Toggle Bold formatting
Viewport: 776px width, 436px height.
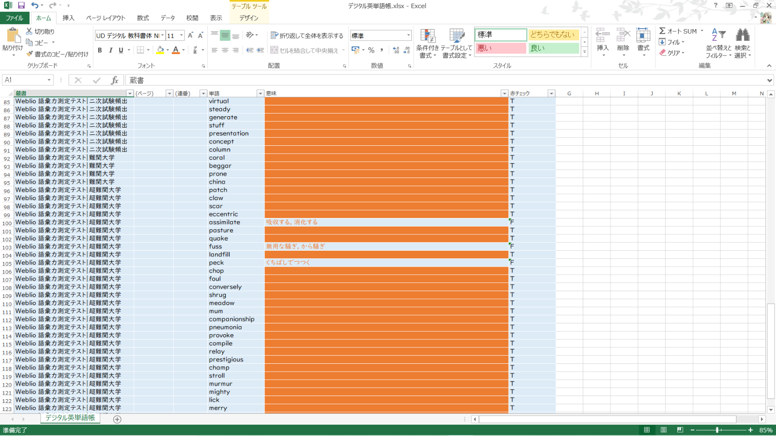pos(100,50)
